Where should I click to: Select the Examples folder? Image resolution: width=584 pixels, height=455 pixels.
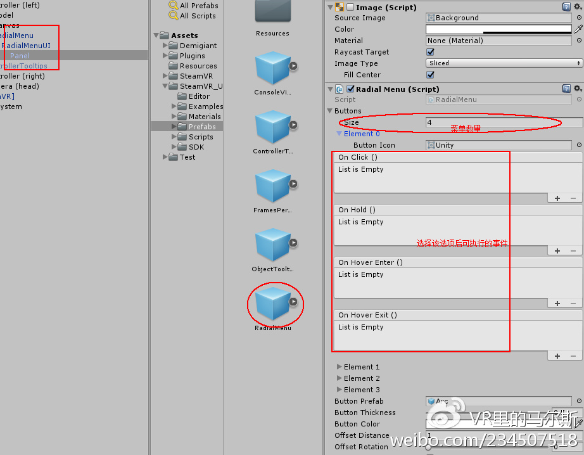pyautogui.click(x=200, y=106)
